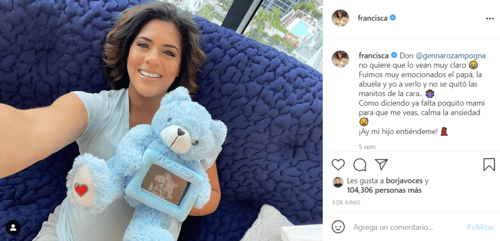Open comments via speech bubble icon
500x241 pixels.
[360, 165]
